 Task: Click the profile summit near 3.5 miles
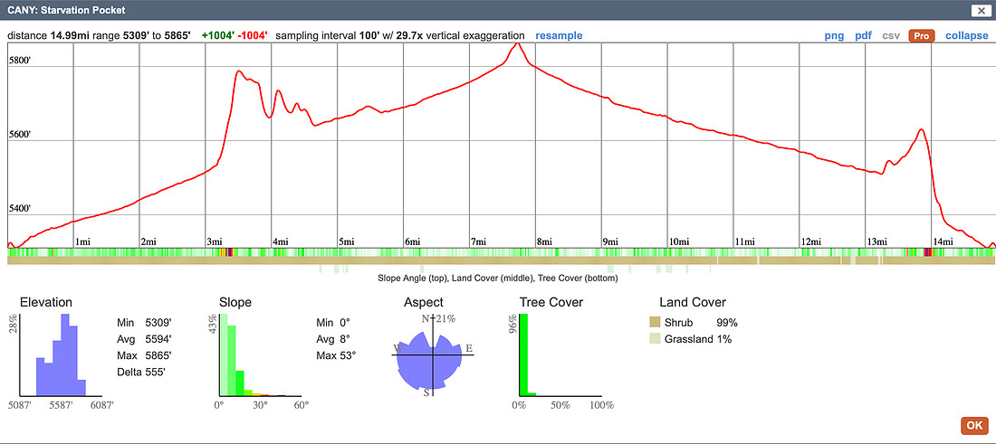pos(239,71)
